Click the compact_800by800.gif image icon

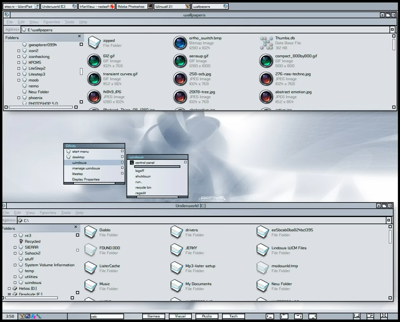(266, 61)
